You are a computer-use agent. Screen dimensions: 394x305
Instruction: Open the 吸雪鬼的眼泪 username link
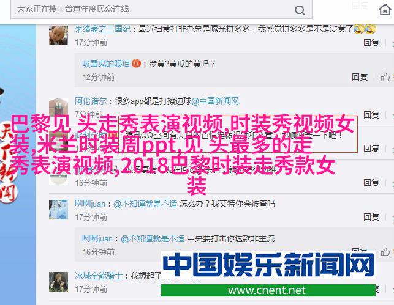(x=106, y=64)
